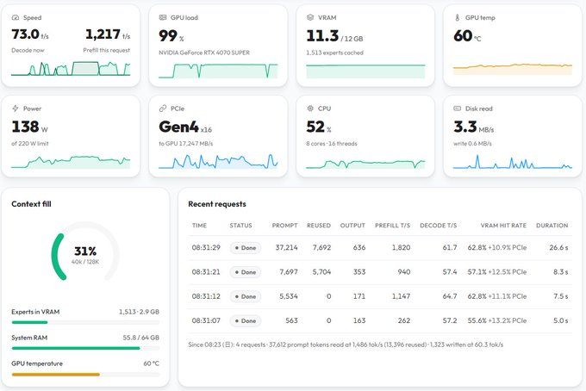Click the Recent requests heading
This screenshot has height=391, width=586.
point(217,204)
